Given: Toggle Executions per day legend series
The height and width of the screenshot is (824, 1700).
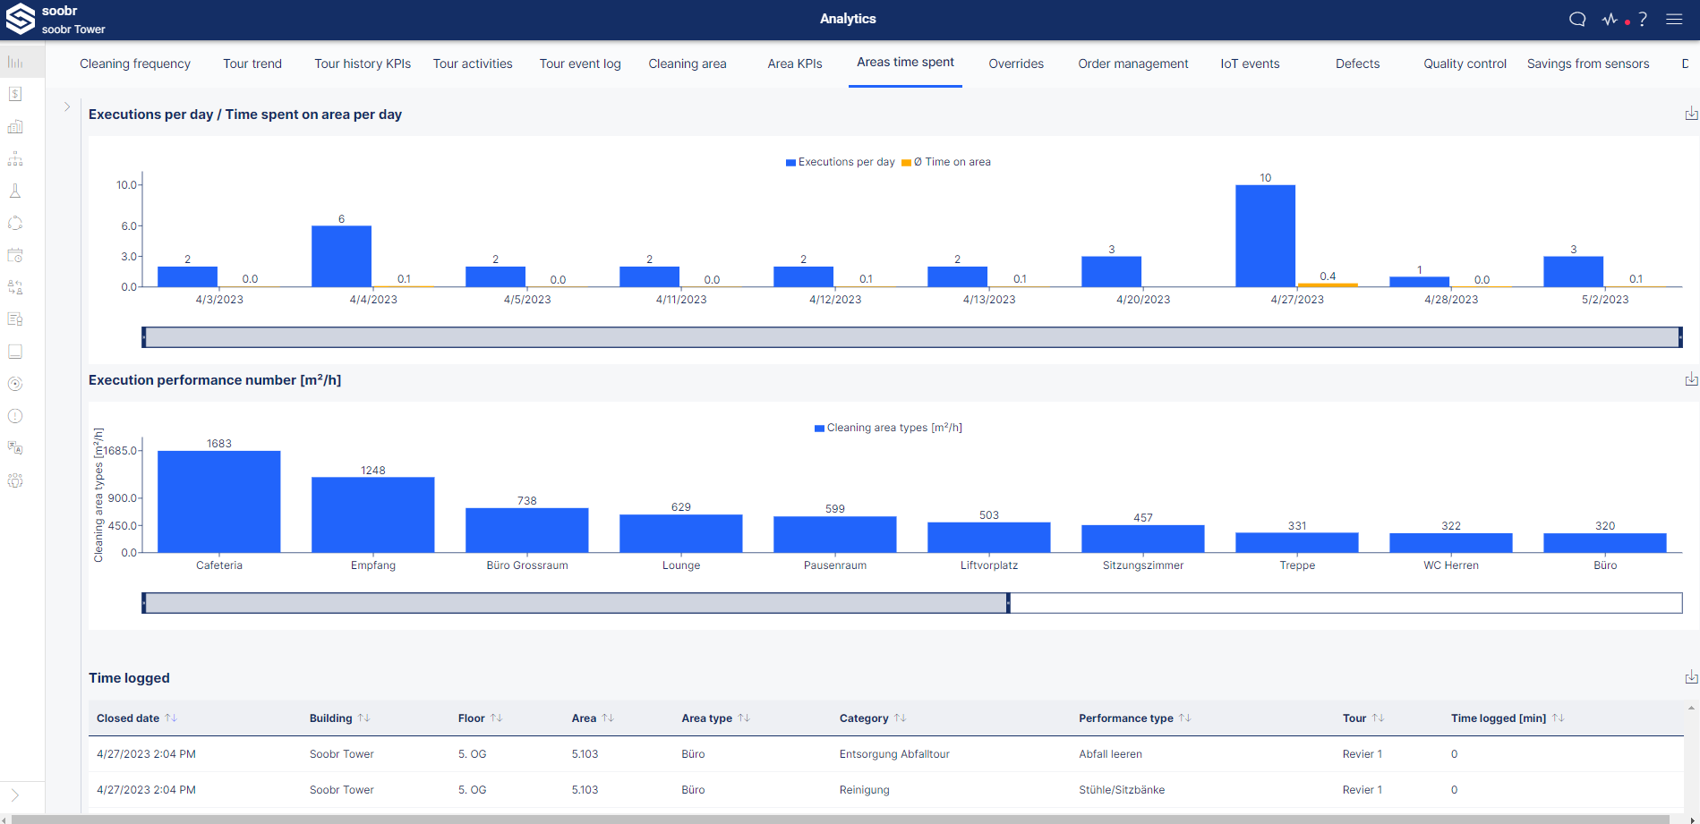Looking at the screenshot, I should (840, 162).
